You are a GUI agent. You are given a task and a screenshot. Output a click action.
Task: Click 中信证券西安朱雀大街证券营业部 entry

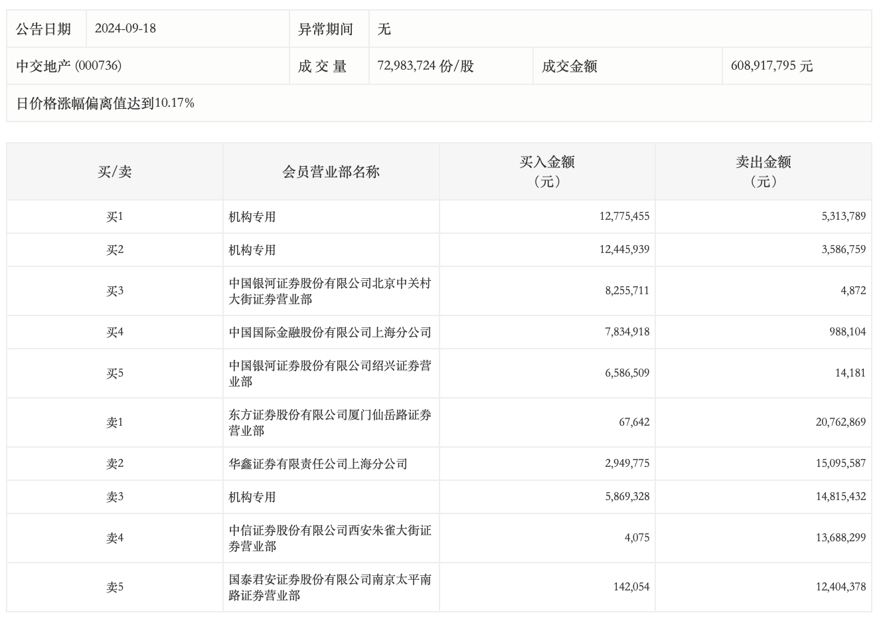tap(330, 538)
